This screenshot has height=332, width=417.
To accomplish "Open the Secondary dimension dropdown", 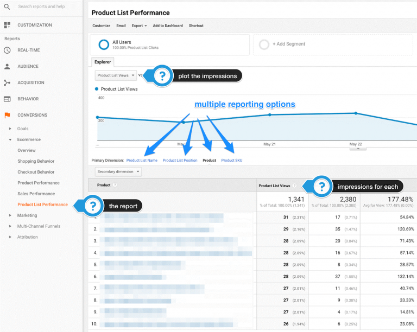I will point(118,171).
